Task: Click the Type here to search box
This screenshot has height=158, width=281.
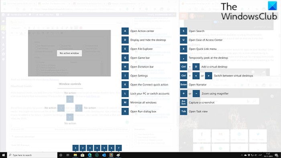Action: 32,155
